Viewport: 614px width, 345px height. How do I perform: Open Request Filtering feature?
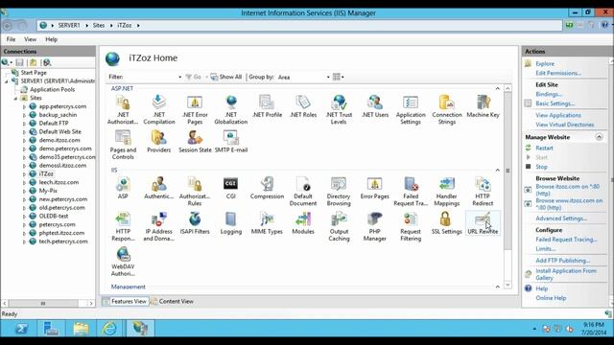411,227
